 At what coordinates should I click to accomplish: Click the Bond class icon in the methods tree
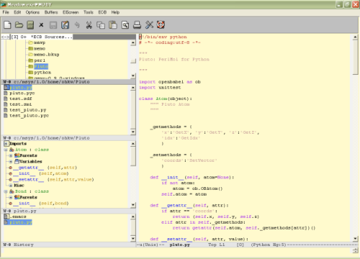click(x=12, y=191)
